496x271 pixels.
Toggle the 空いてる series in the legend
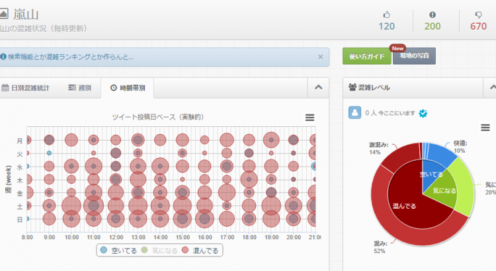118,251
